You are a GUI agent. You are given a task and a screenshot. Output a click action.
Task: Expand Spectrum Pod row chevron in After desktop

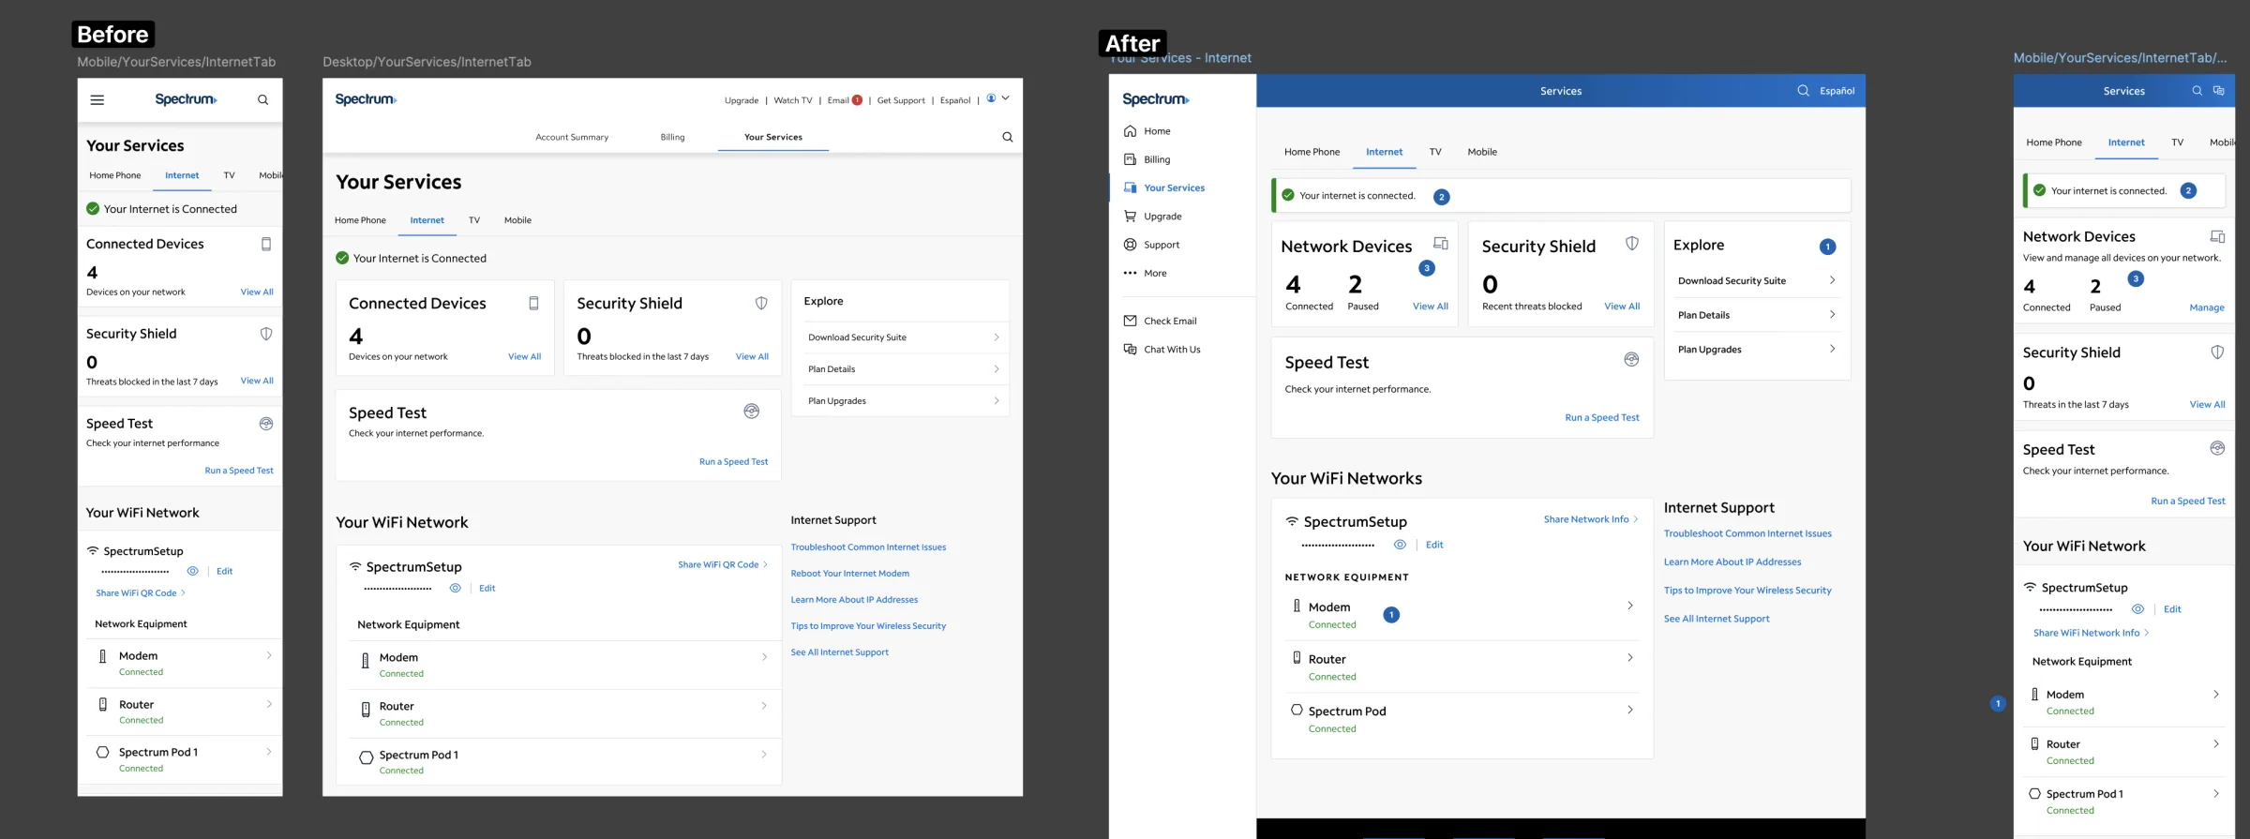pyautogui.click(x=1630, y=710)
